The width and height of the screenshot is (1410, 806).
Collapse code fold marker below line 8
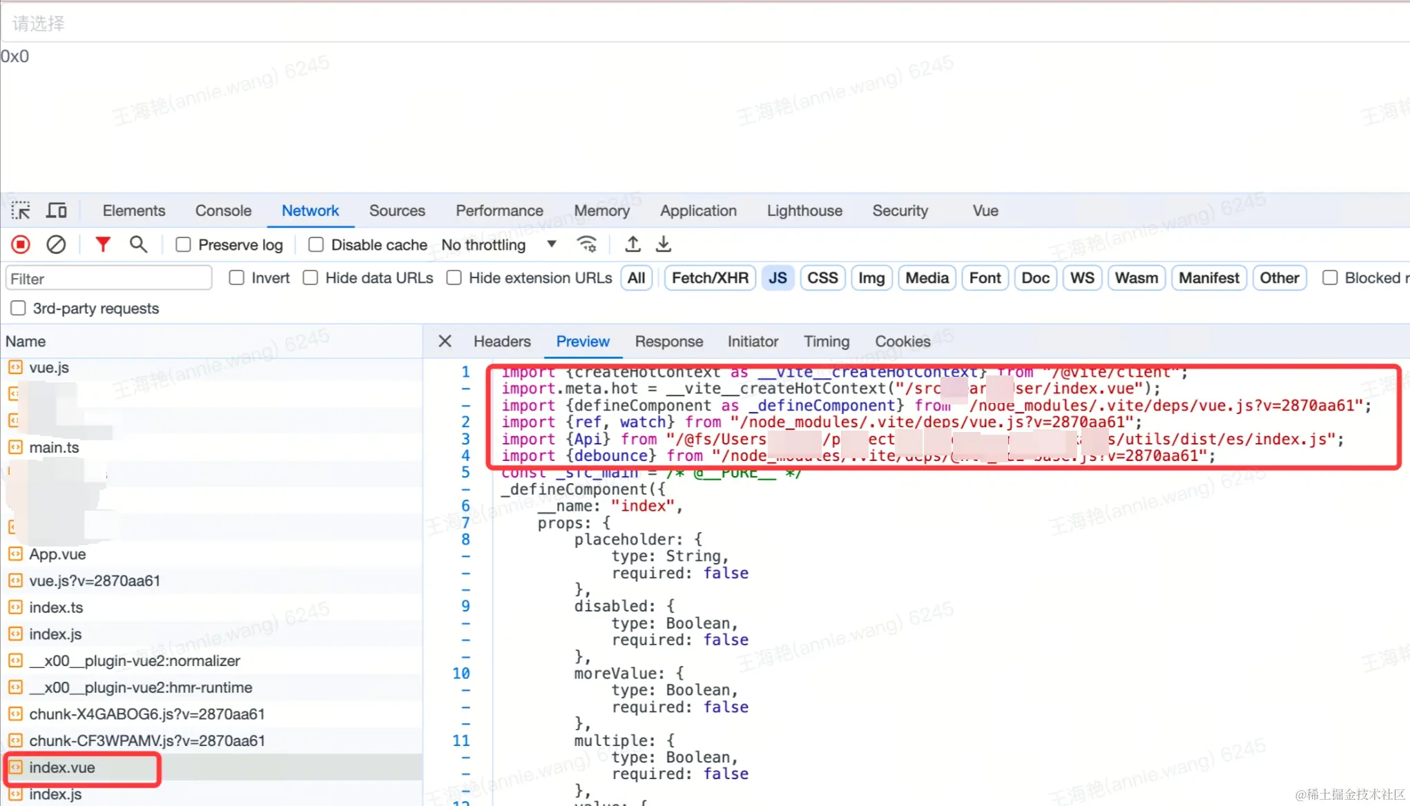click(x=466, y=556)
